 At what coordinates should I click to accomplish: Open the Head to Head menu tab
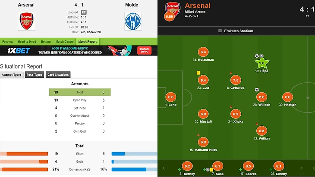coord(27,42)
